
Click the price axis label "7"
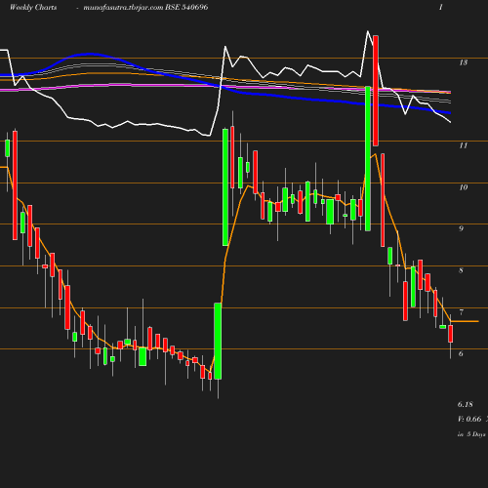(461, 312)
